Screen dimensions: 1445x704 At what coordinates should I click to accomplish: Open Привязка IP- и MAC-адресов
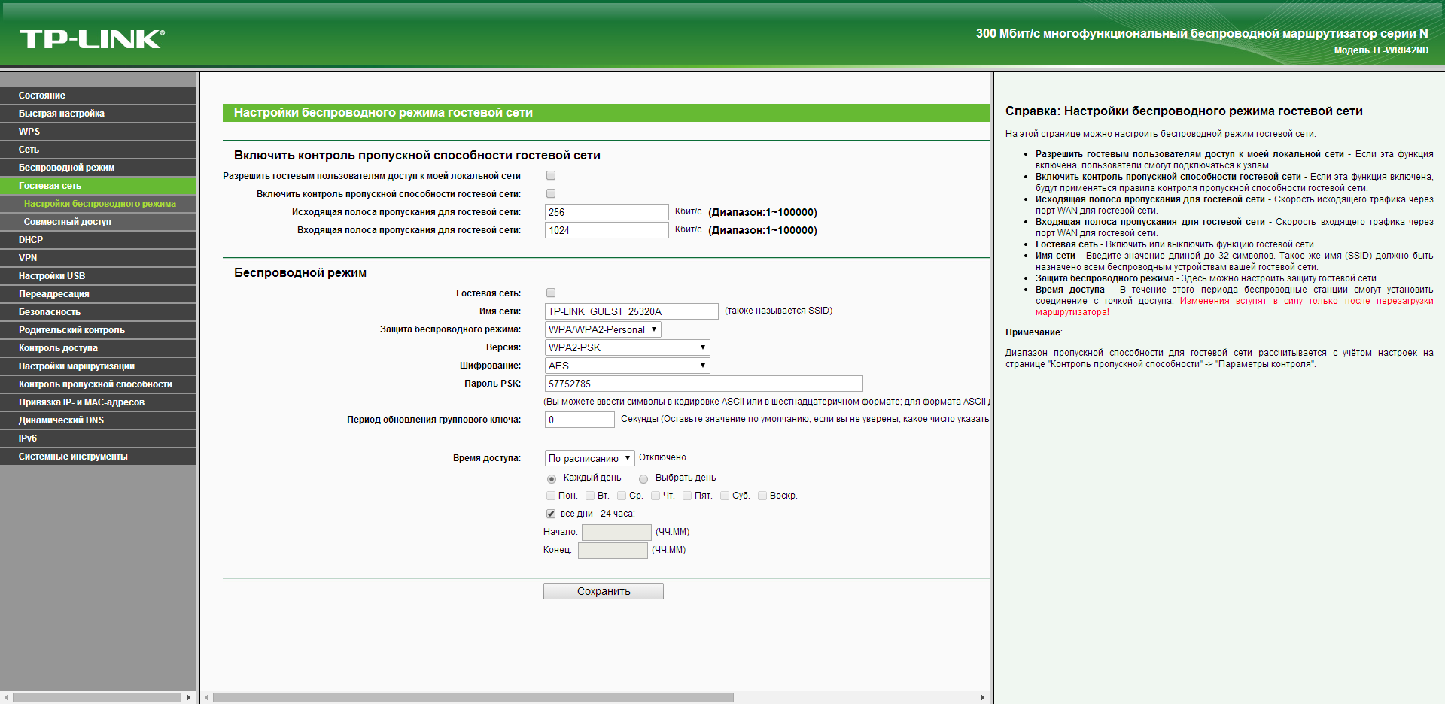(98, 402)
